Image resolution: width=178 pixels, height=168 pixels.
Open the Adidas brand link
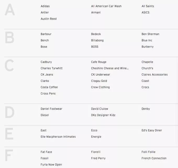pyautogui.click(x=45, y=6)
